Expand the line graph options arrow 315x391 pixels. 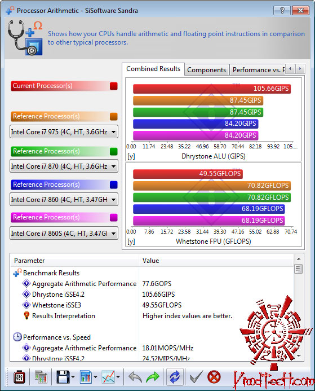coord(118,377)
